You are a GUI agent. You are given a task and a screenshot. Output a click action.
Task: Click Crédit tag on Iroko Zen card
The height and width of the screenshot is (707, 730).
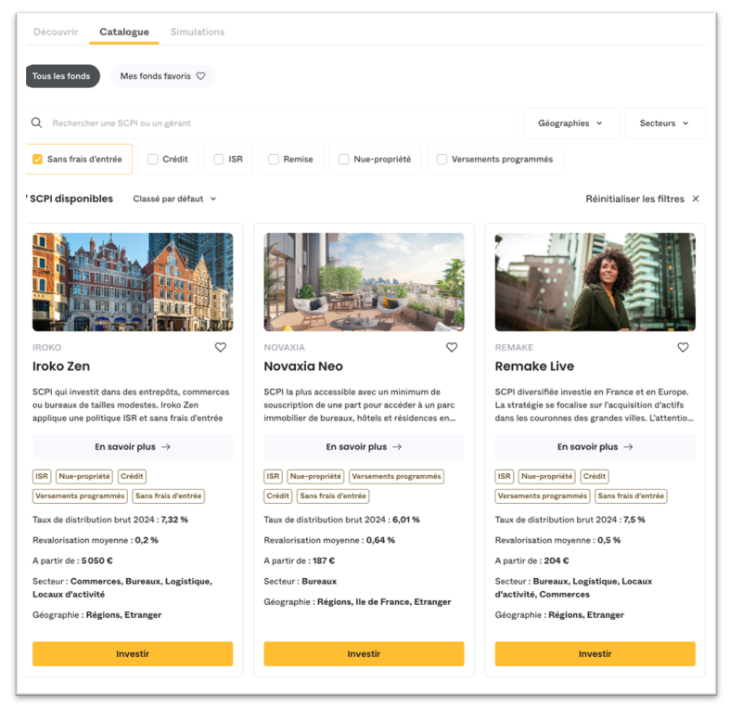[x=132, y=477]
